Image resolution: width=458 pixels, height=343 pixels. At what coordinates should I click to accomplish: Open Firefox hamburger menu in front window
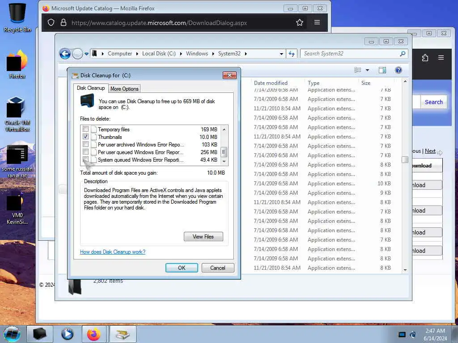(317, 22)
